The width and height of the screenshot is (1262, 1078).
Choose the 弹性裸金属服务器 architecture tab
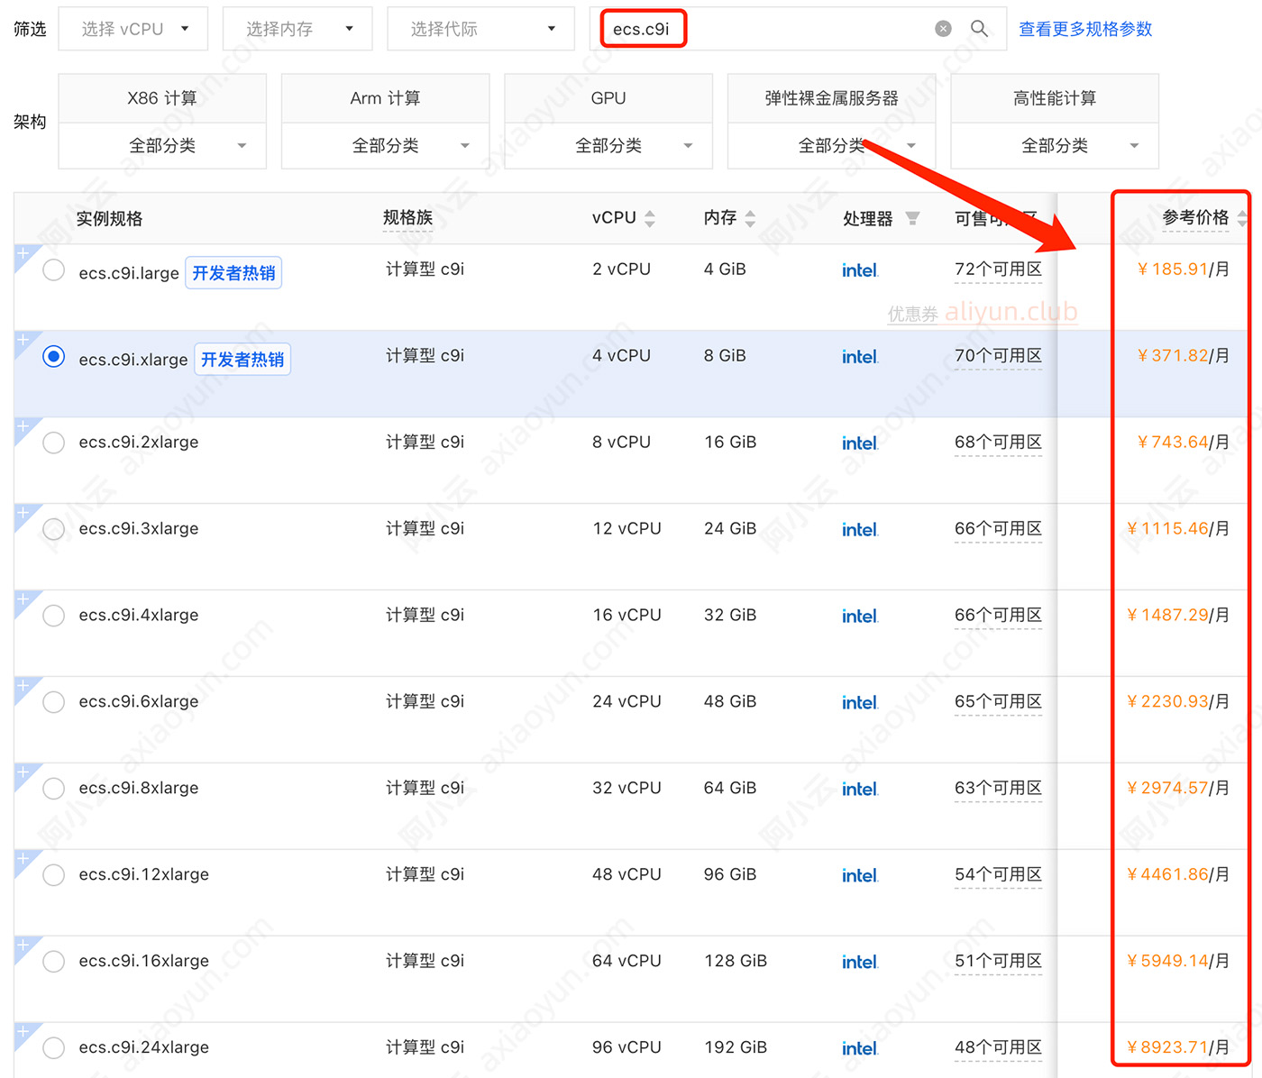pos(832,98)
